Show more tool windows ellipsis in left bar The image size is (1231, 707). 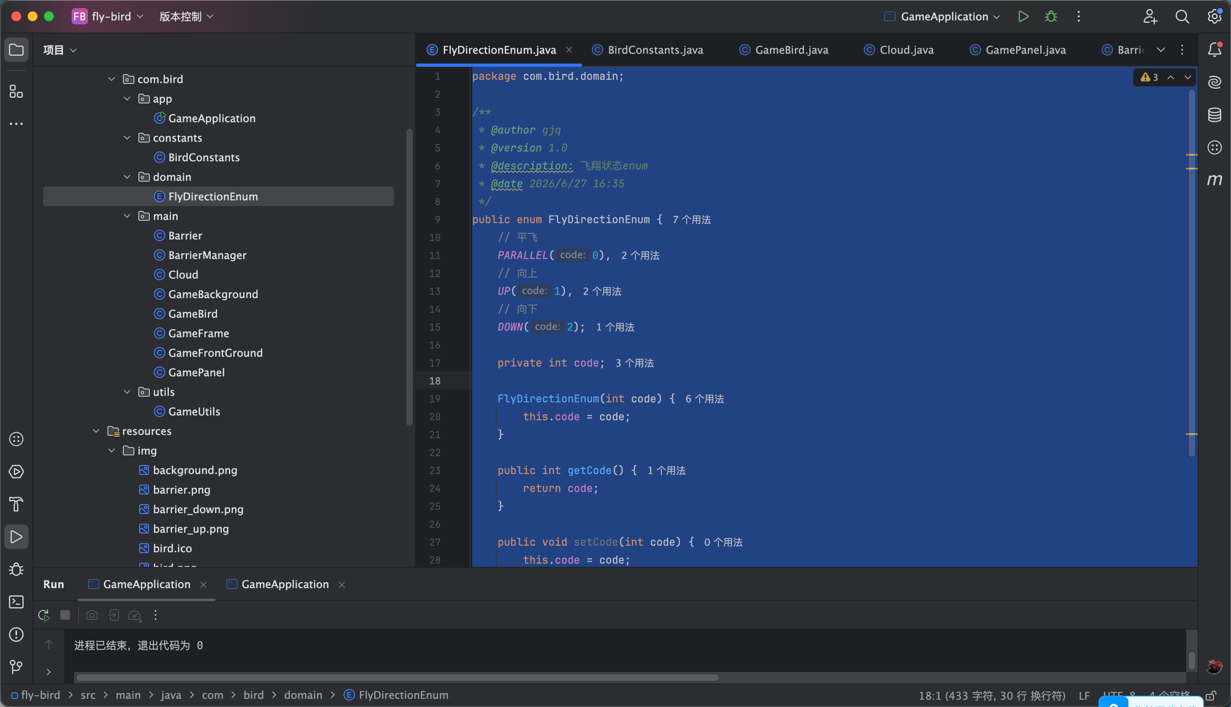point(17,124)
